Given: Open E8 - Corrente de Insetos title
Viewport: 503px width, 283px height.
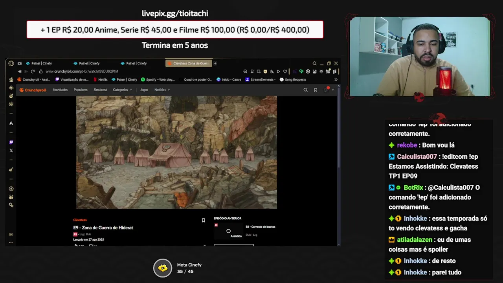Looking at the screenshot, I should pos(261,227).
